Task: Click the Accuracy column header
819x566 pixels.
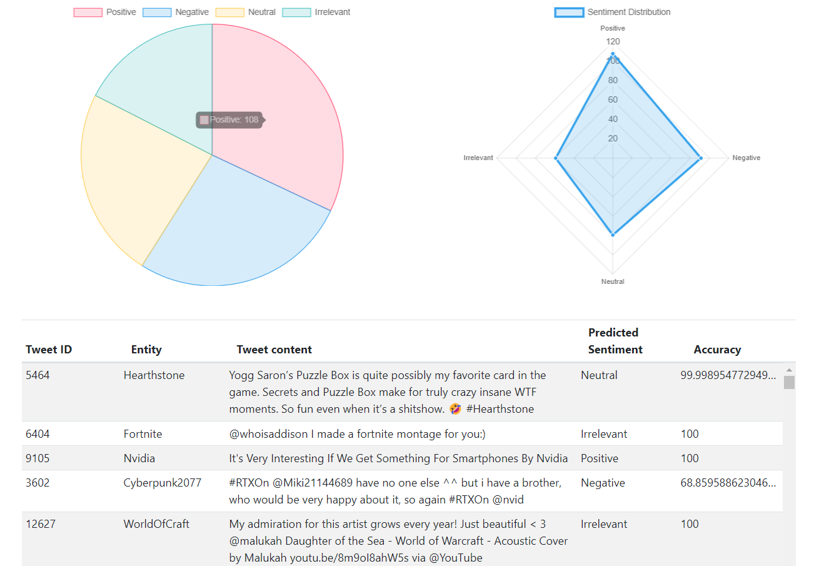Action: pyautogui.click(x=717, y=350)
